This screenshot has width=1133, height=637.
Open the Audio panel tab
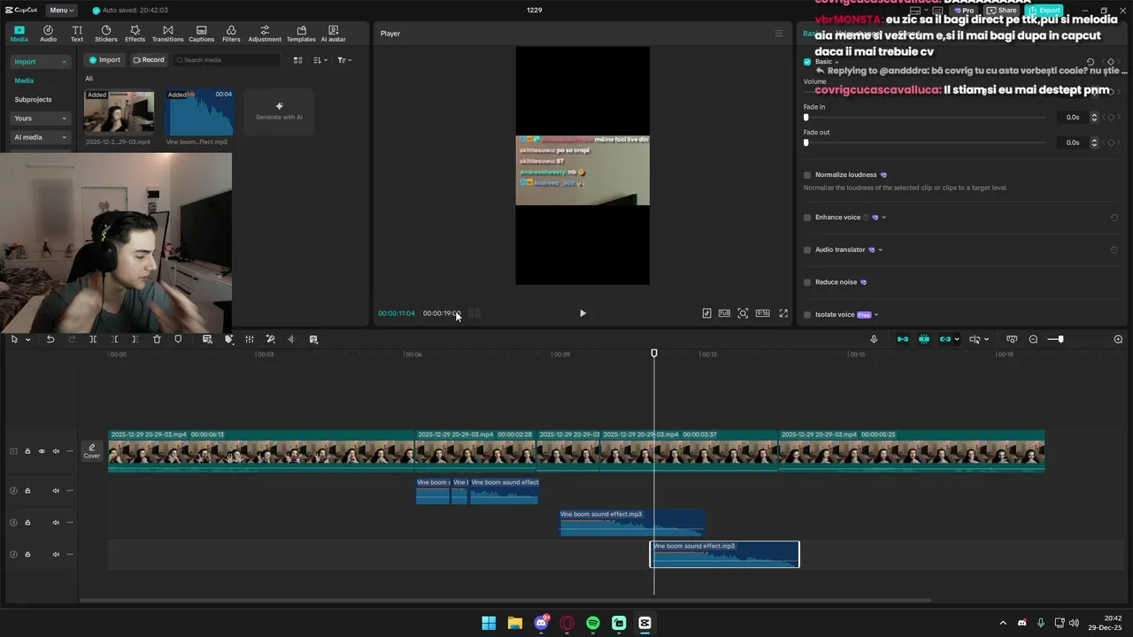[x=48, y=34]
